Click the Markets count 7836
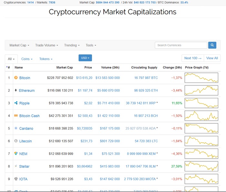 (52, 3)
